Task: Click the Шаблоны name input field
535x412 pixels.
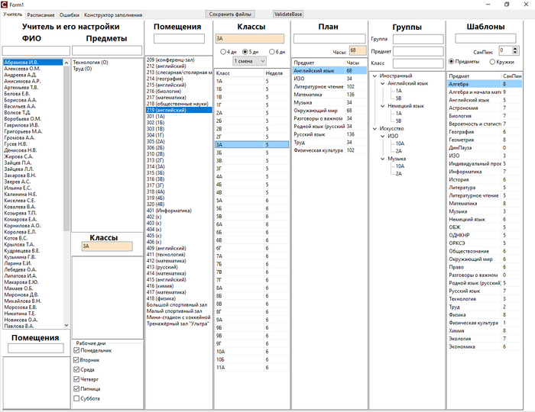Action: tap(485, 38)
